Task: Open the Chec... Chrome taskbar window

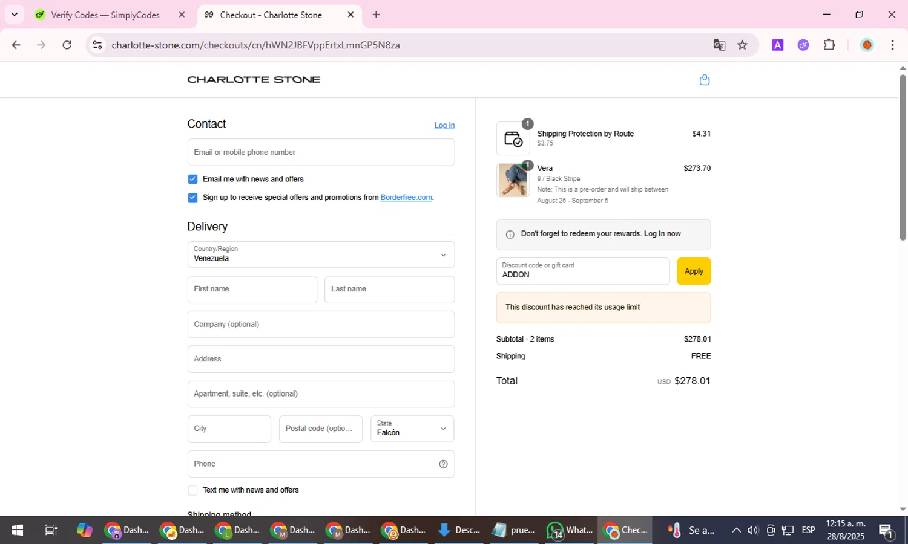Action: pyautogui.click(x=625, y=530)
